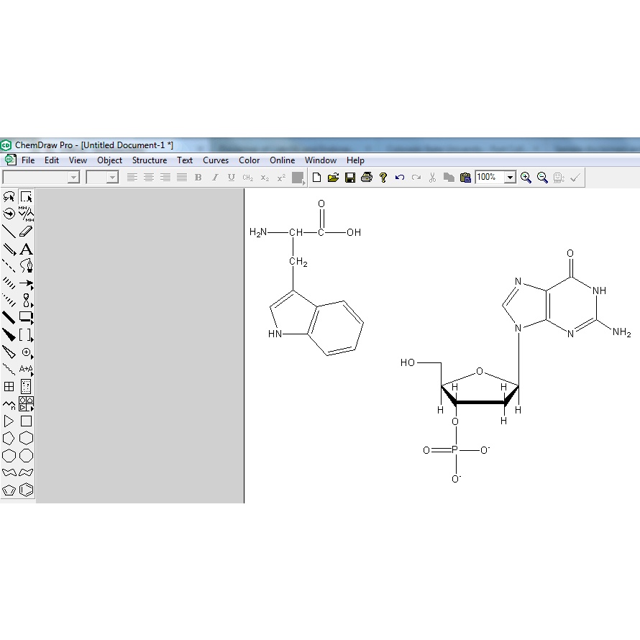The image size is (640, 640).
Task: Select the Pen drawing tool
Action: [26, 266]
